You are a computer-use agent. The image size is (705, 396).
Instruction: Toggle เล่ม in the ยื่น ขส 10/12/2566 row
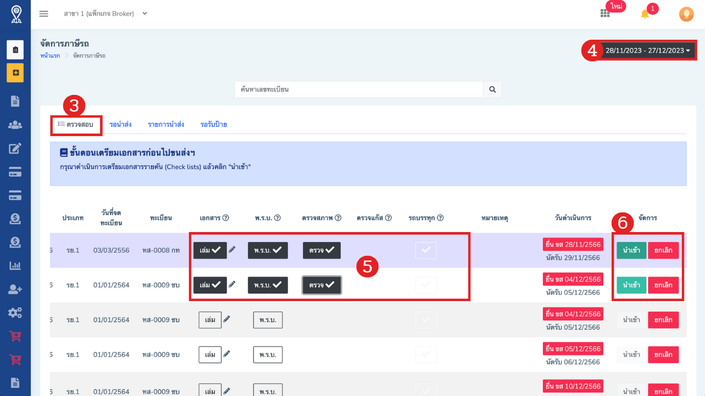tap(210, 391)
